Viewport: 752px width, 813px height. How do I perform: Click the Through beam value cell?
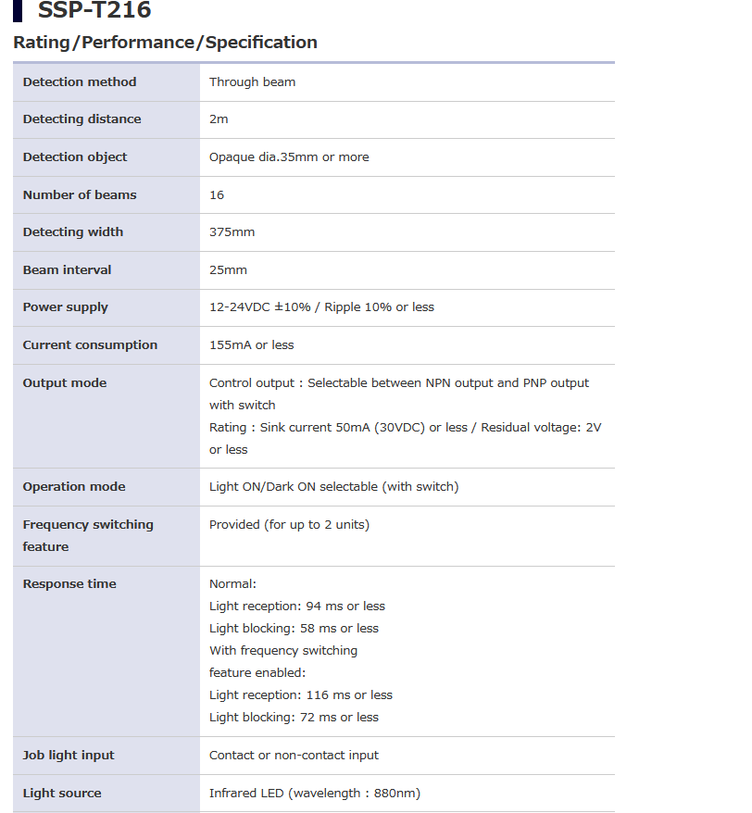click(252, 82)
